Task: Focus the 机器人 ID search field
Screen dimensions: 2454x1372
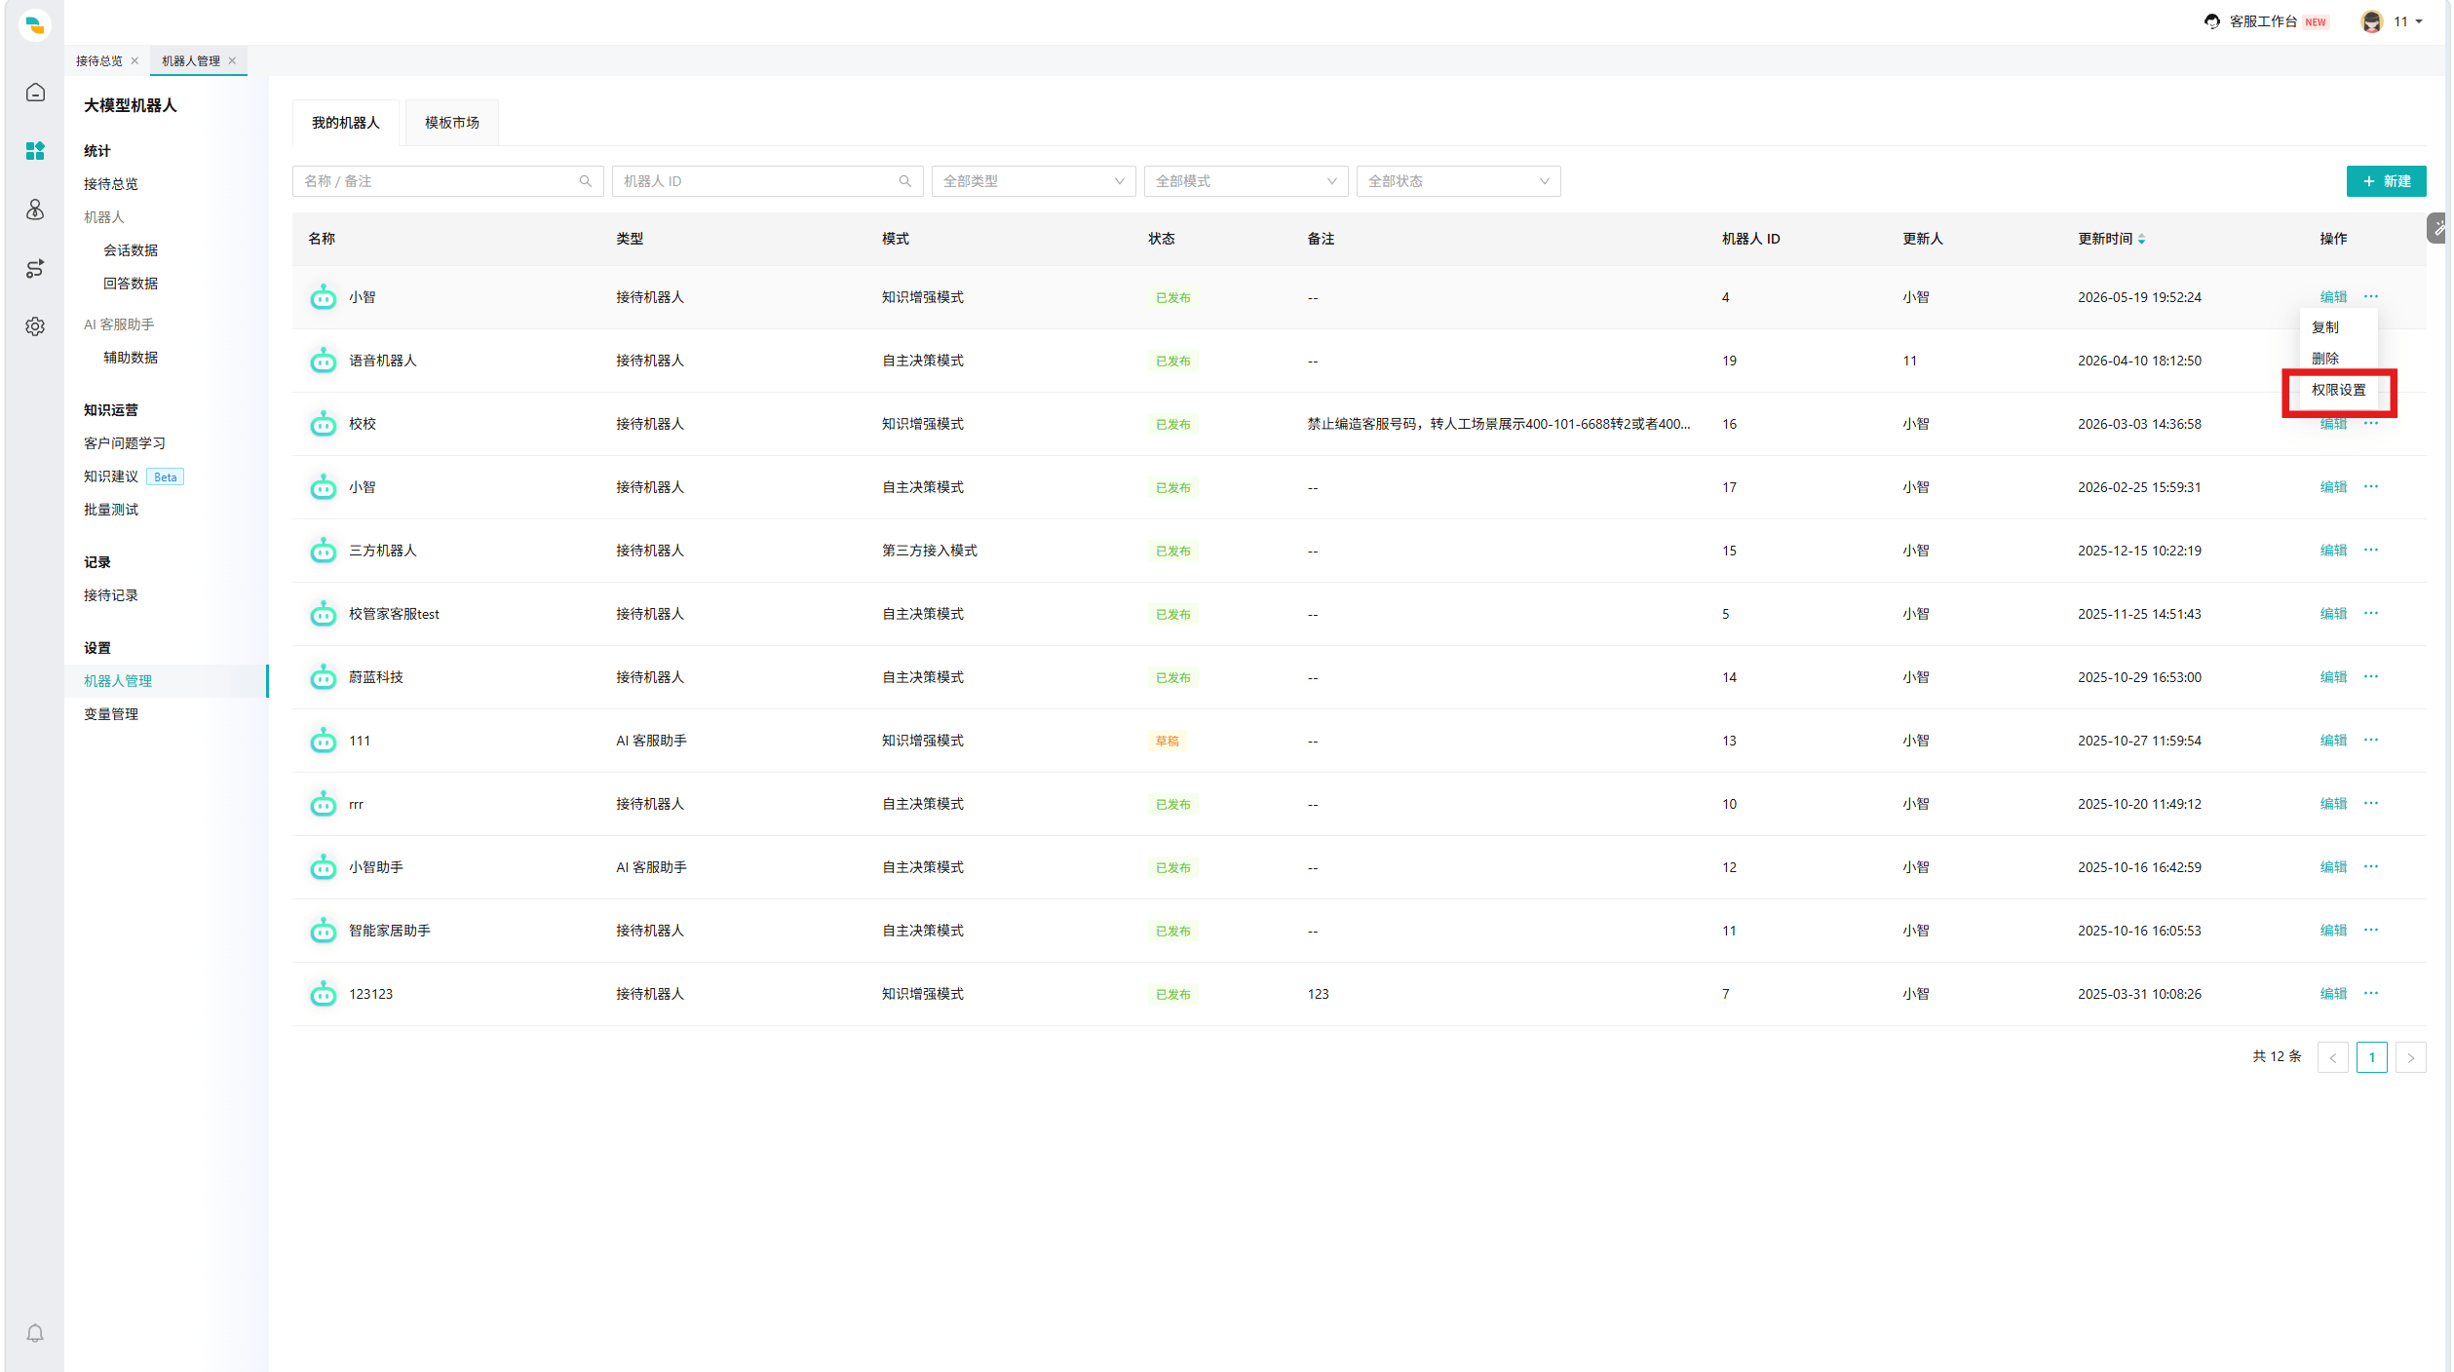Action: (768, 181)
